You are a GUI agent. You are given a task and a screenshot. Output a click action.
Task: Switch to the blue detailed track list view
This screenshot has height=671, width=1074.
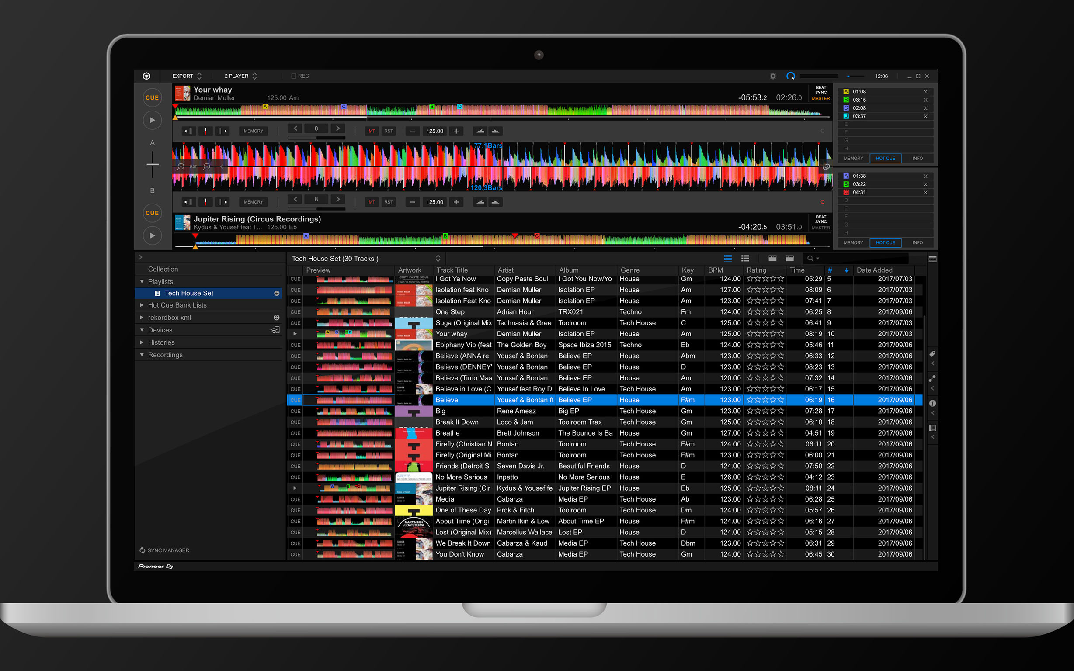pos(728,258)
